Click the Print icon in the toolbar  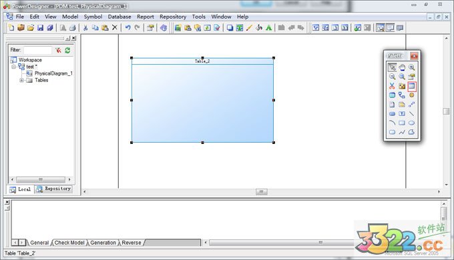[x=72, y=28]
